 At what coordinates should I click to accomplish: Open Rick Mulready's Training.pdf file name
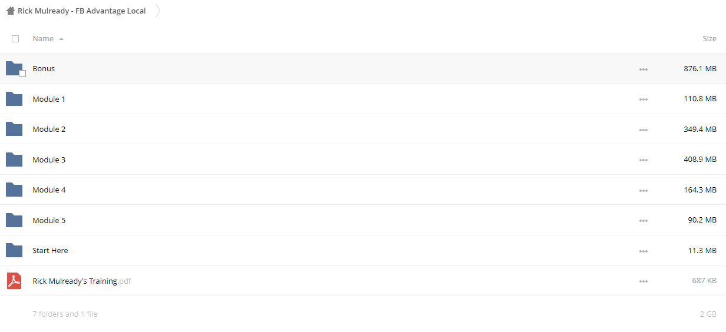coord(81,281)
